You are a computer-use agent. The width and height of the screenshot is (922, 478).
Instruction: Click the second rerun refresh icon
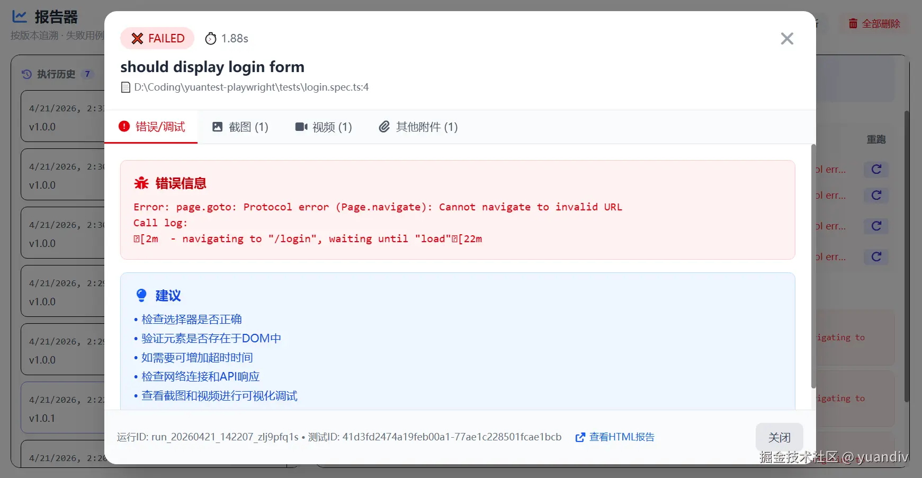(x=876, y=196)
